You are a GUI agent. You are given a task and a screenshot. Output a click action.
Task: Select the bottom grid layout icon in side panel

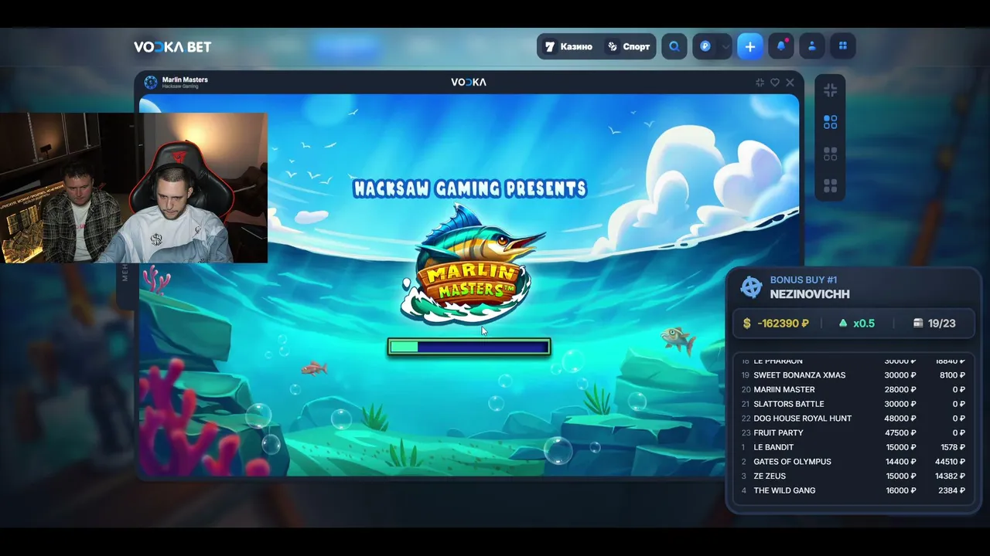[x=831, y=186]
